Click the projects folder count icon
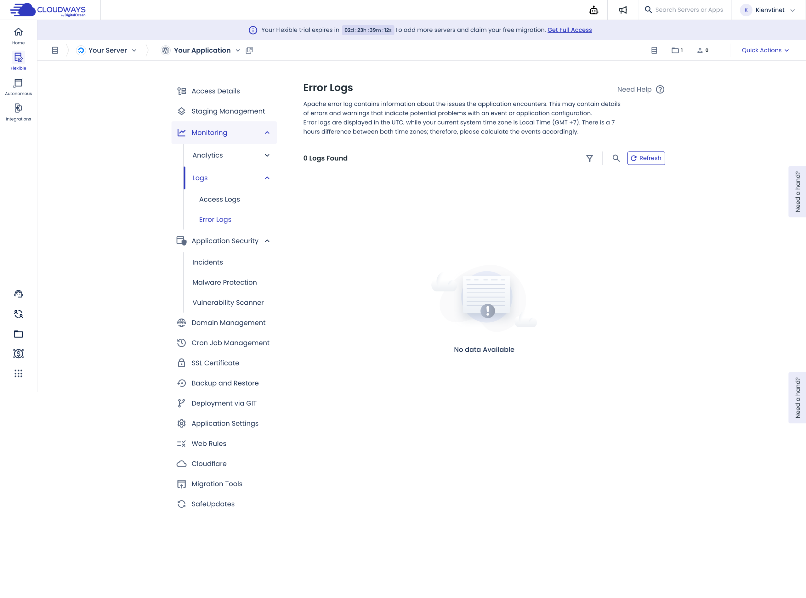806x598 pixels. 677,50
